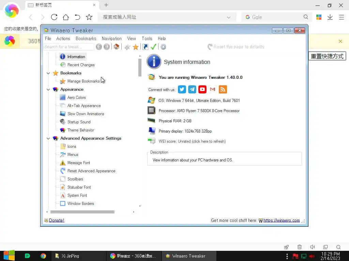This screenshot has width=349, height=261.
Task: Click the tree horizontal scrollbar thumb
Action: [82, 212]
